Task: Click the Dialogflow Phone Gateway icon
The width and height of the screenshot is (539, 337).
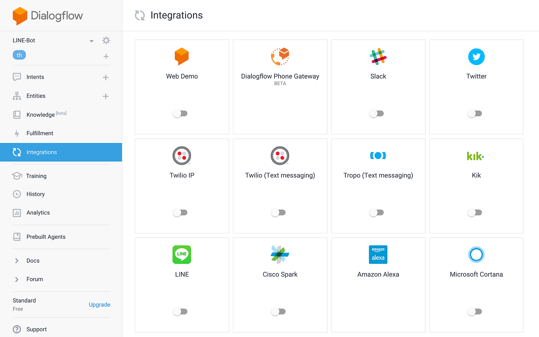Action: coord(280,56)
